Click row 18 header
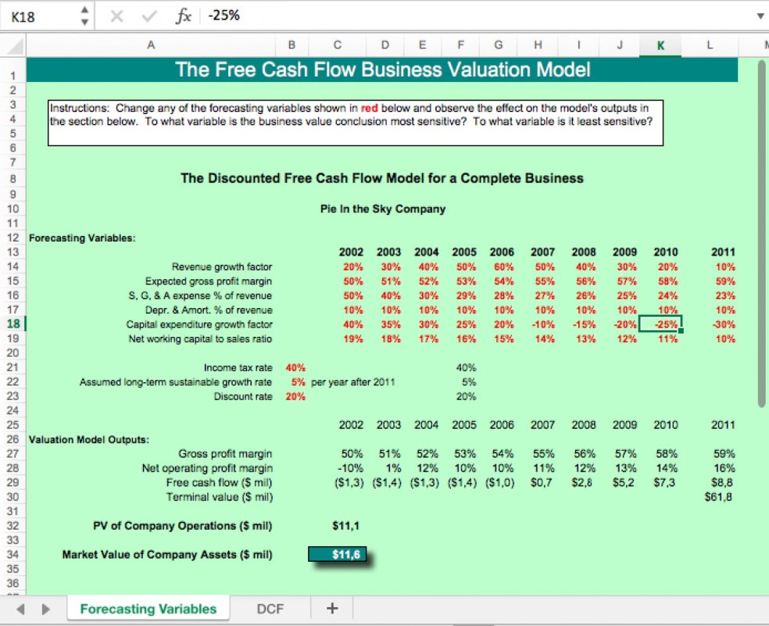The width and height of the screenshot is (769, 626). 13,324
